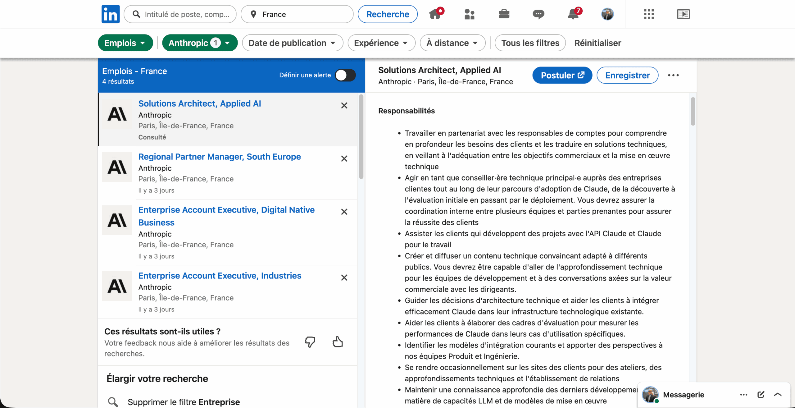
Task: Open the Expérience filter dropdown
Action: [381, 43]
